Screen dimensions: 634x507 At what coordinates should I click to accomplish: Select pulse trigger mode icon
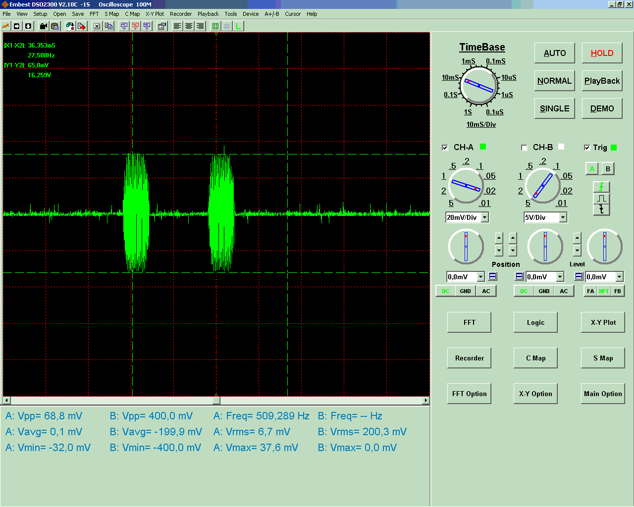coord(601,198)
